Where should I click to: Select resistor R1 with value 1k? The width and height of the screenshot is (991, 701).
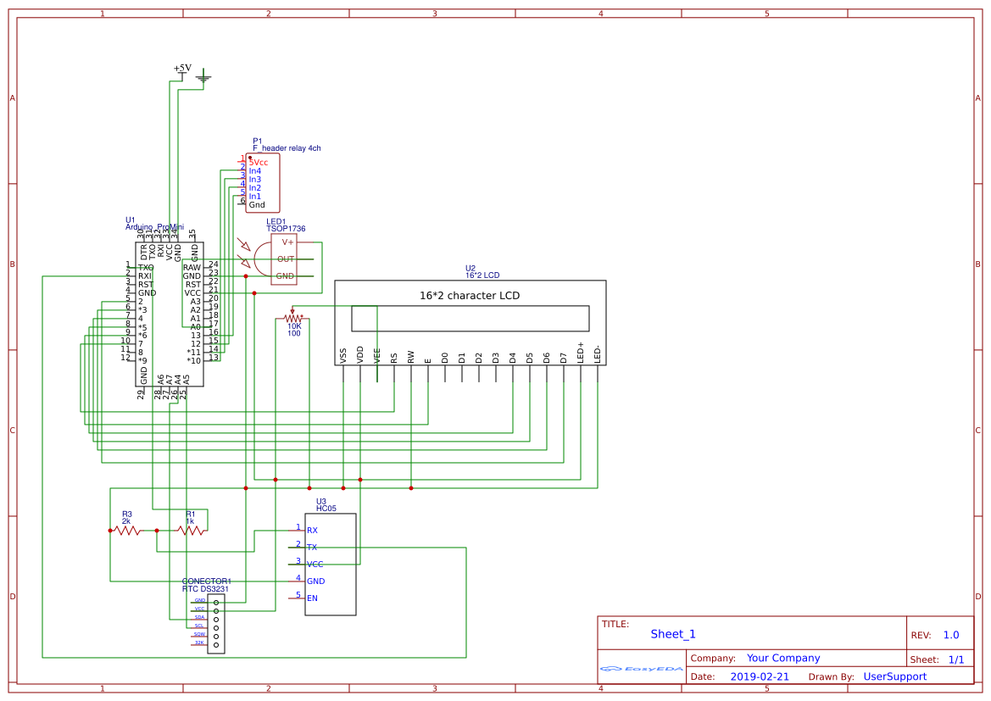click(191, 531)
